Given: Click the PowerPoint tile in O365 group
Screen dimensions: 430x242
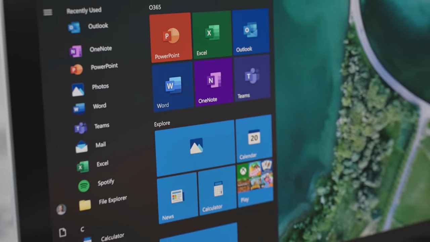Looking at the screenshot, I should [170, 38].
